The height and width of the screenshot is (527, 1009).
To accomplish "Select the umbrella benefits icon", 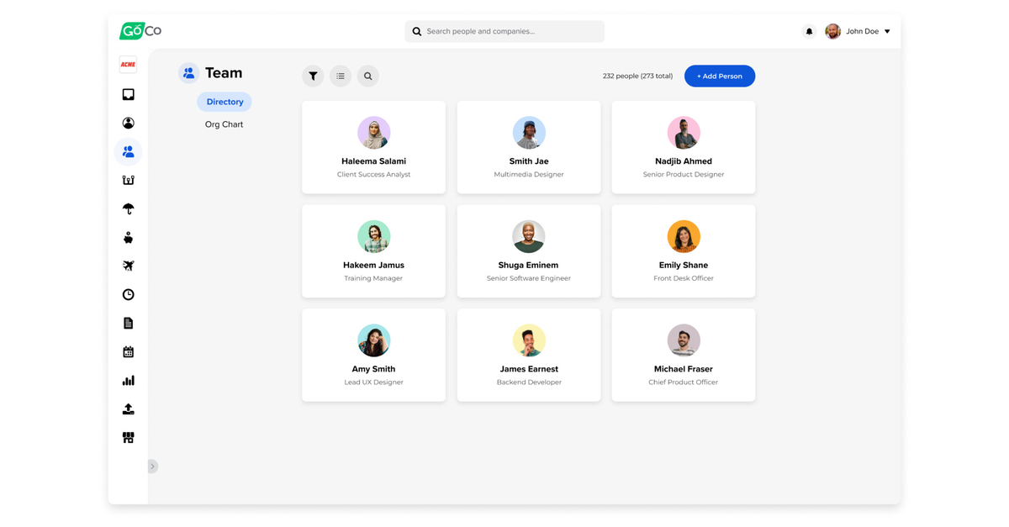I will tap(128, 208).
